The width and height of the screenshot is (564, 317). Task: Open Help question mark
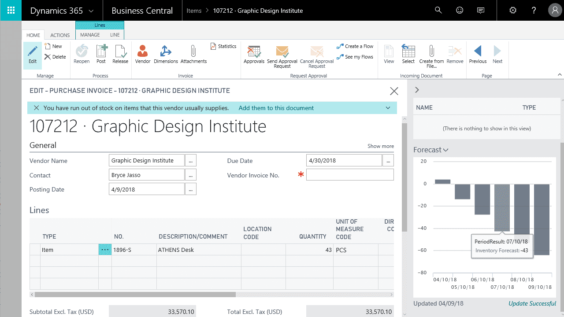(534, 10)
